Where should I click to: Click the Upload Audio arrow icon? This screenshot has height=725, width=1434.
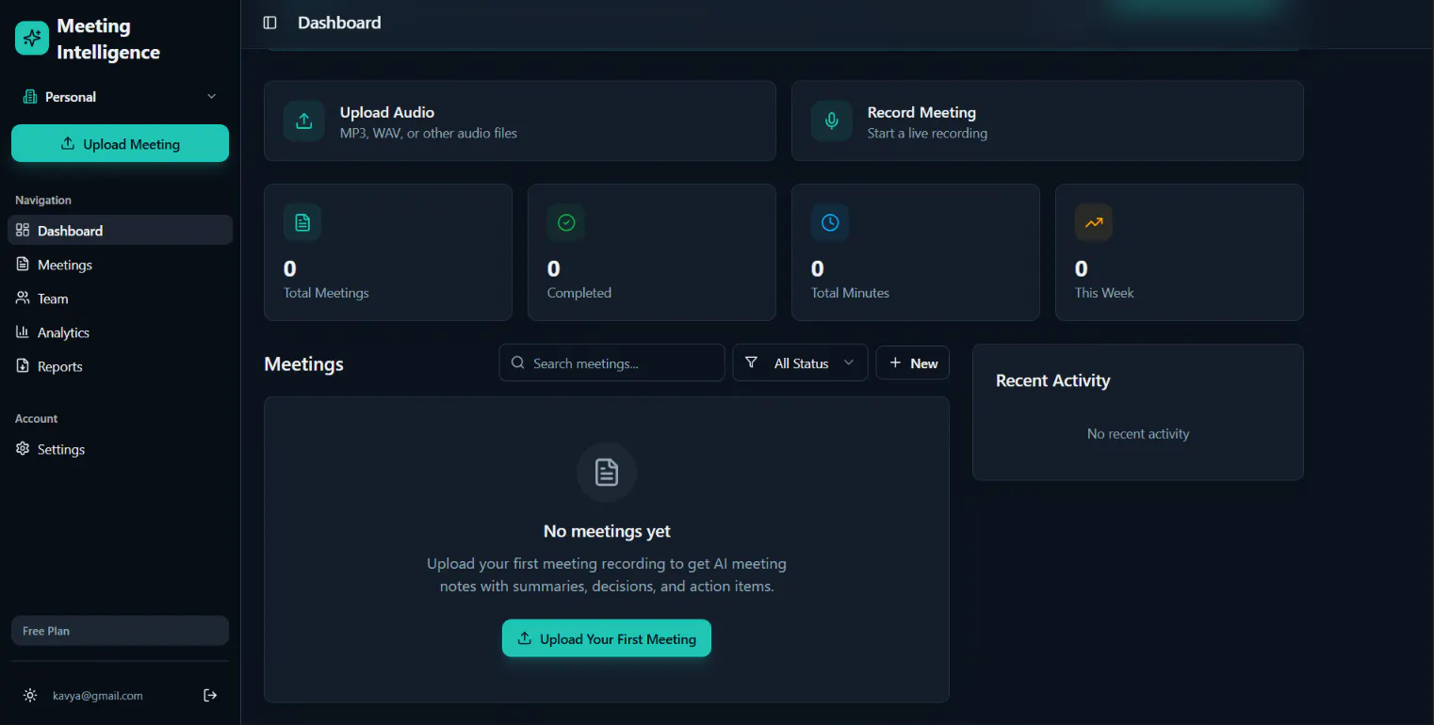pyautogui.click(x=304, y=121)
